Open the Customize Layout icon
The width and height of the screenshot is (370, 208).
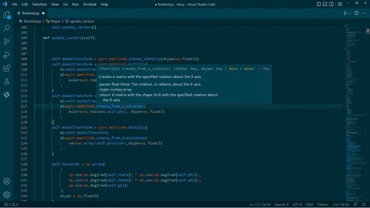tap(340, 4)
